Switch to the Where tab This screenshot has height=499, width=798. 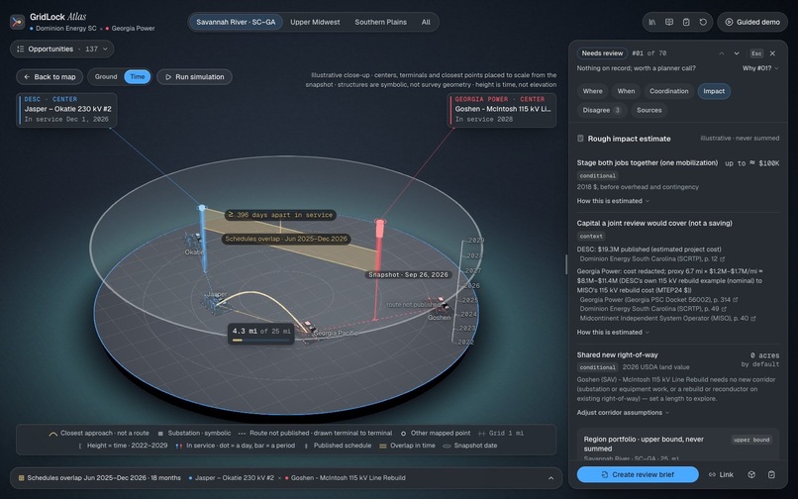click(x=592, y=91)
